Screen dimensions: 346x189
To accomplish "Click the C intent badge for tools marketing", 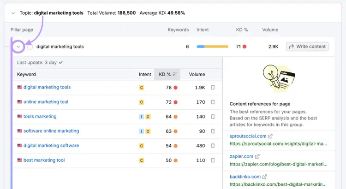I will point(148,117).
